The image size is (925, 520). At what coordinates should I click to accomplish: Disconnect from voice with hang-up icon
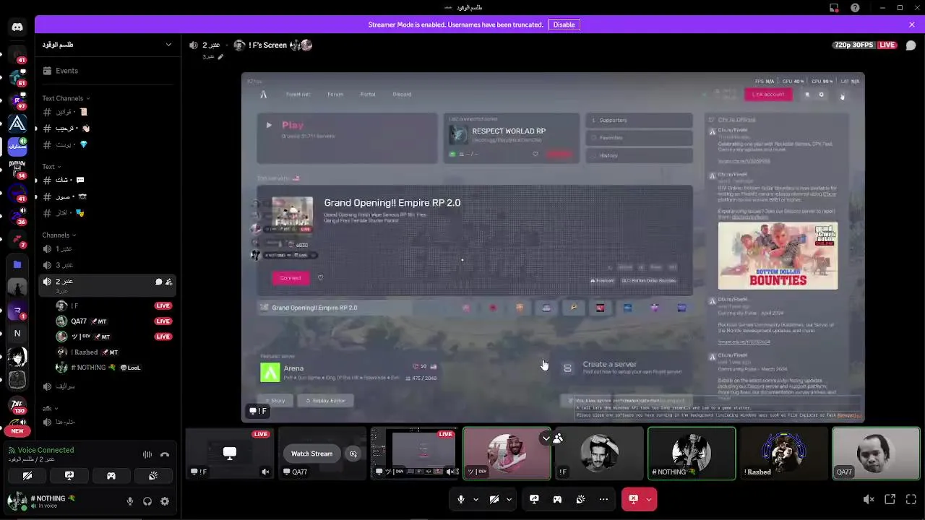(x=165, y=454)
